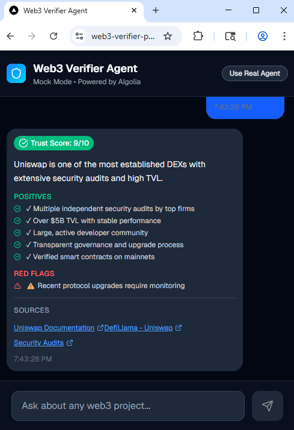294x430 pixels.
Task: Click the site information icon in address bar
Action: (79, 36)
